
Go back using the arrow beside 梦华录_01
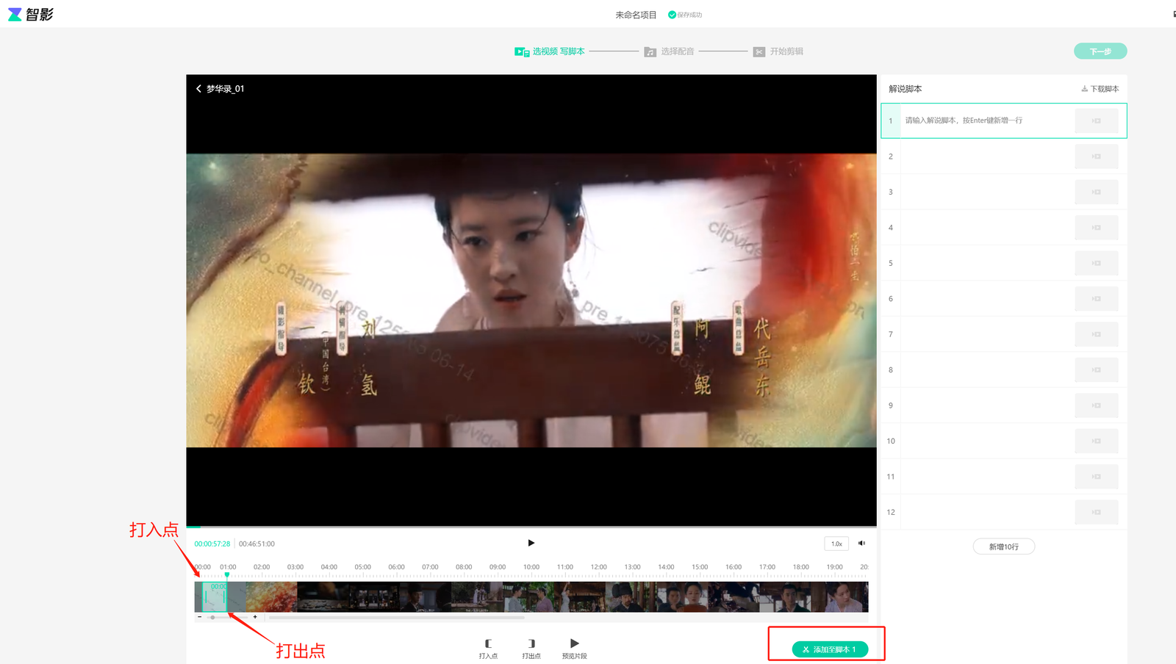tap(198, 89)
